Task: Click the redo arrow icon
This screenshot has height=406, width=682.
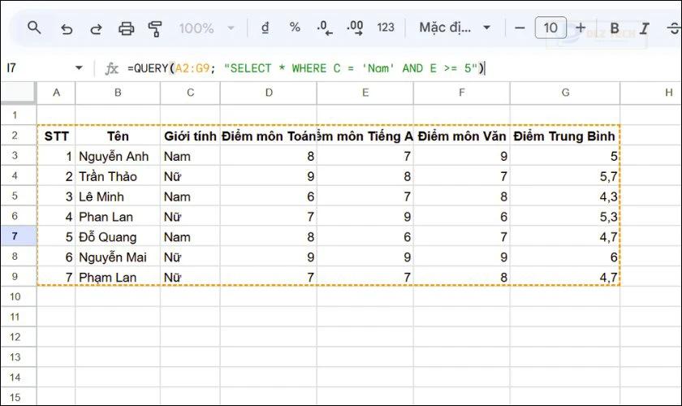Action: [x=96, y=28]
